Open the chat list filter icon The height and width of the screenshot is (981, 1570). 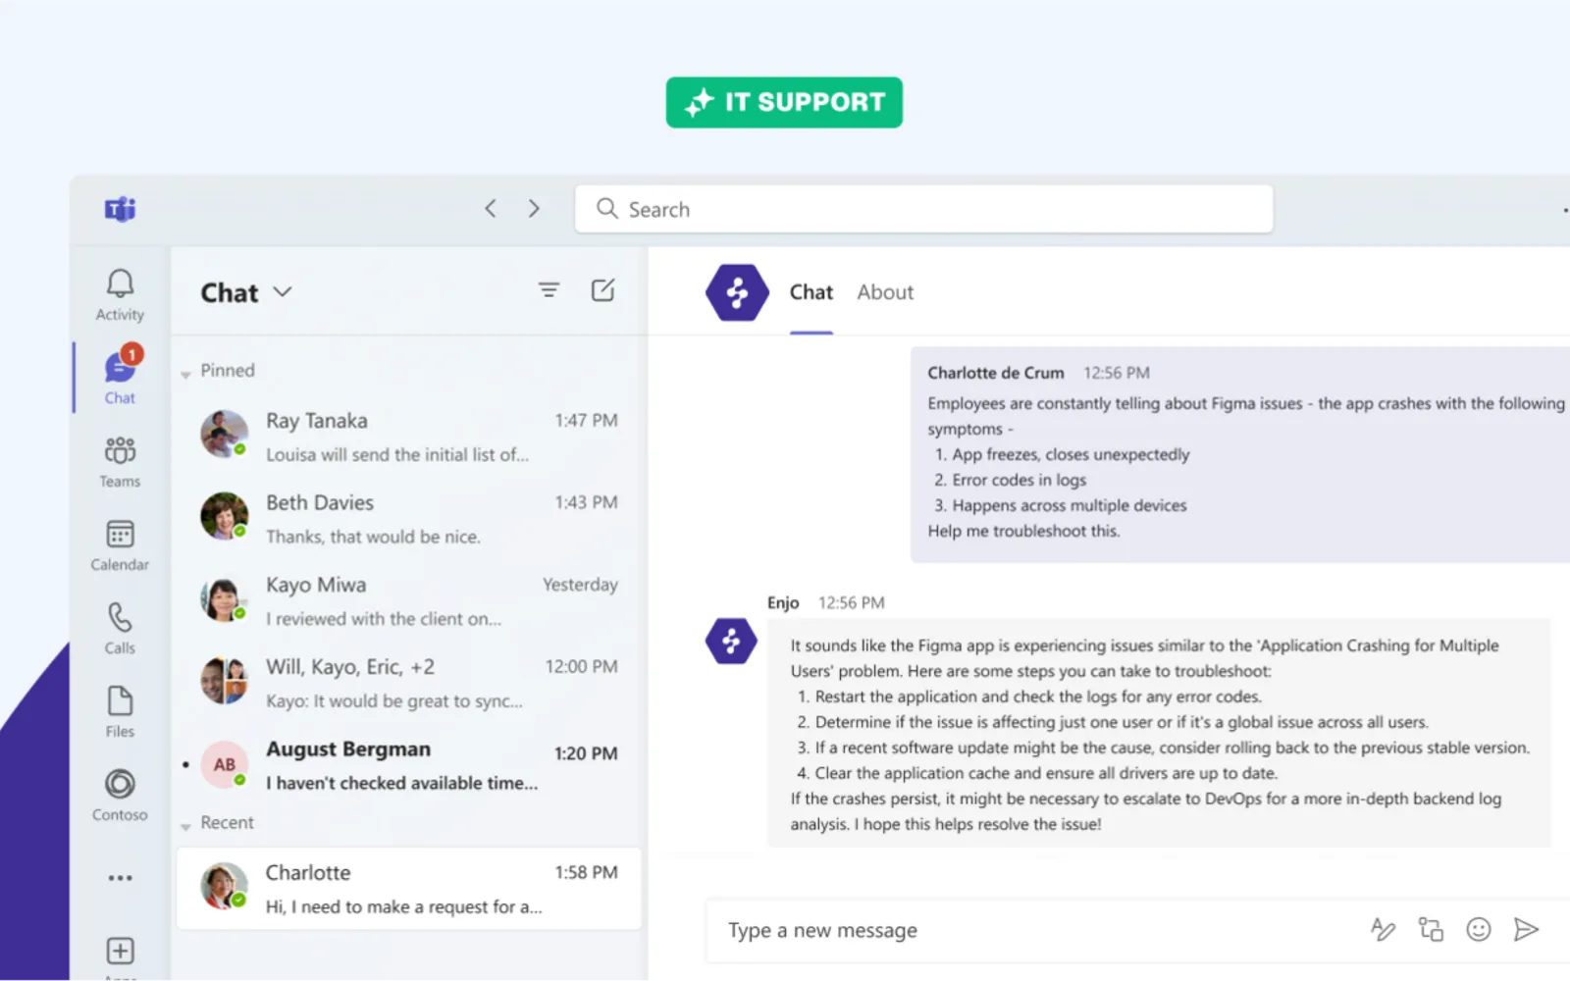(x=549, y=290)
